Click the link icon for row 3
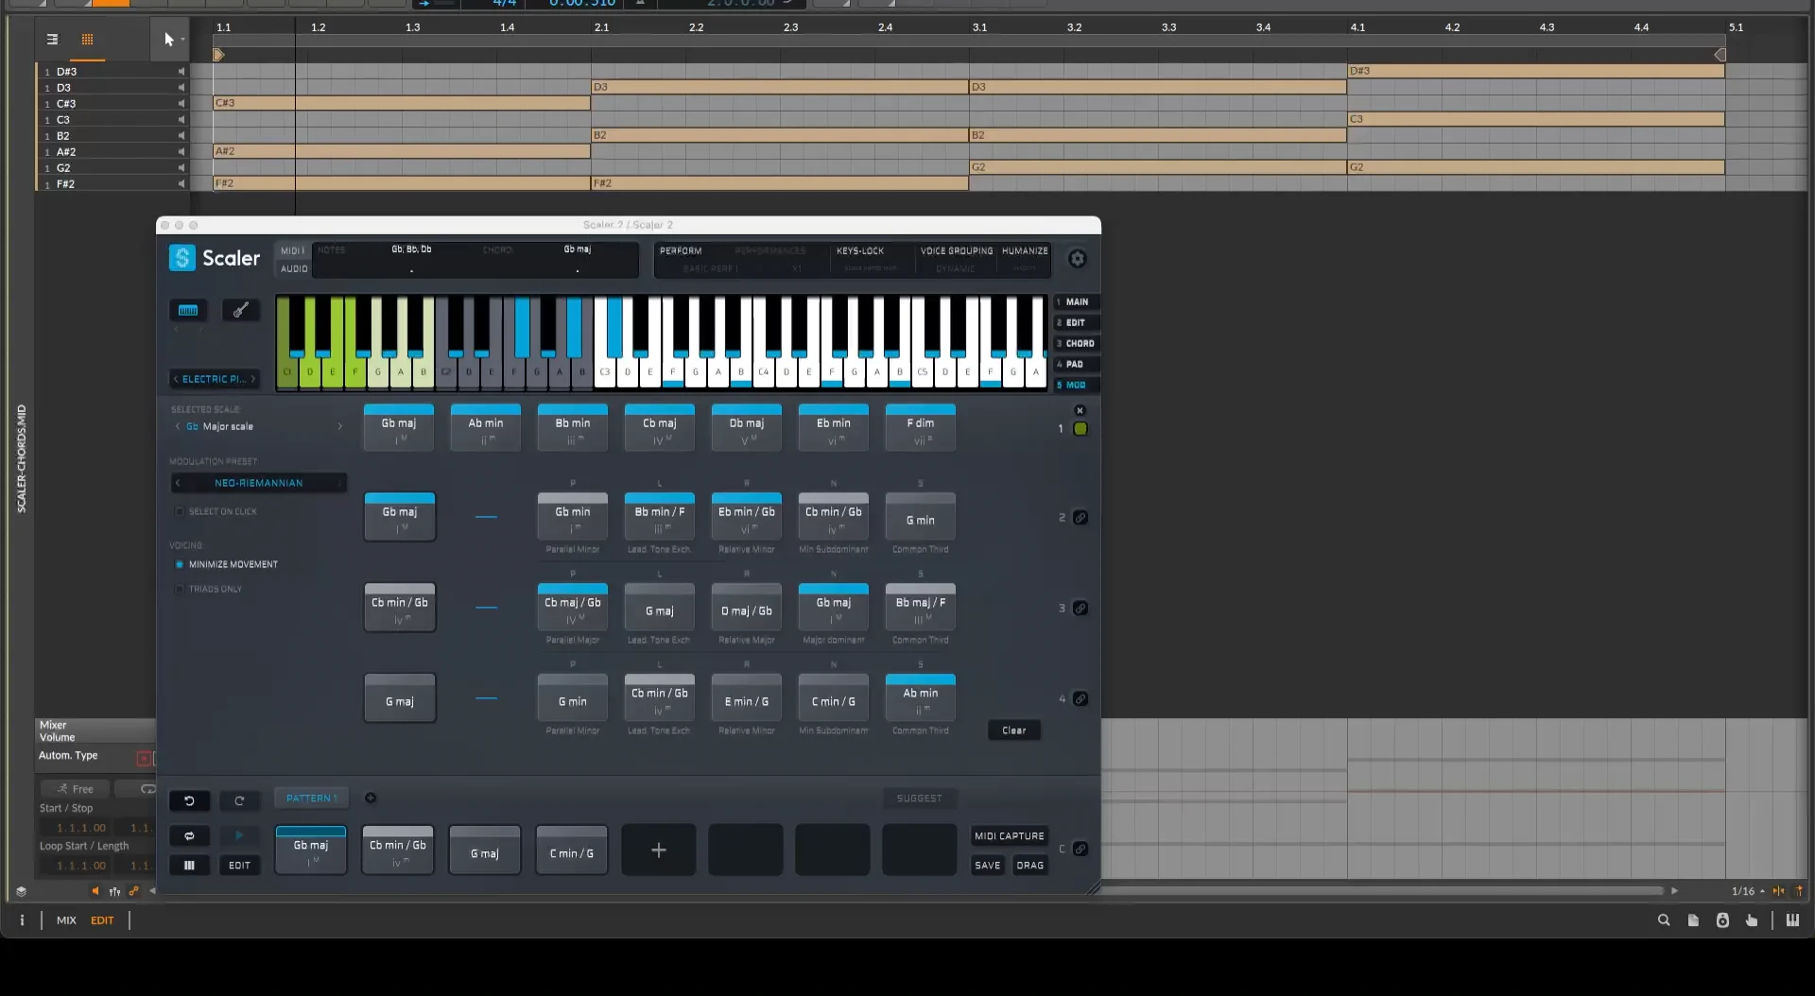Image resolution: width=1815 pixels, height=996 pixels. tap(1080, 609)
